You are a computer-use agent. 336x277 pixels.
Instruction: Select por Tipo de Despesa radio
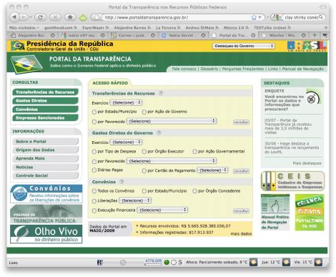pyautogui.click(x=94, y=152)
